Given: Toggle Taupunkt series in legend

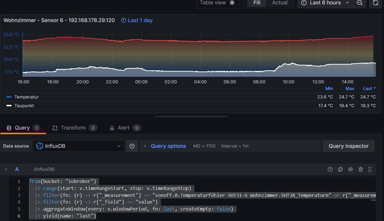Looking at the screenshot, I should pyautogui.click(x=24, y=106).
